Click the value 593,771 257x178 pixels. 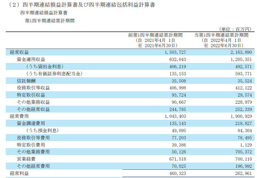[243, 74]
